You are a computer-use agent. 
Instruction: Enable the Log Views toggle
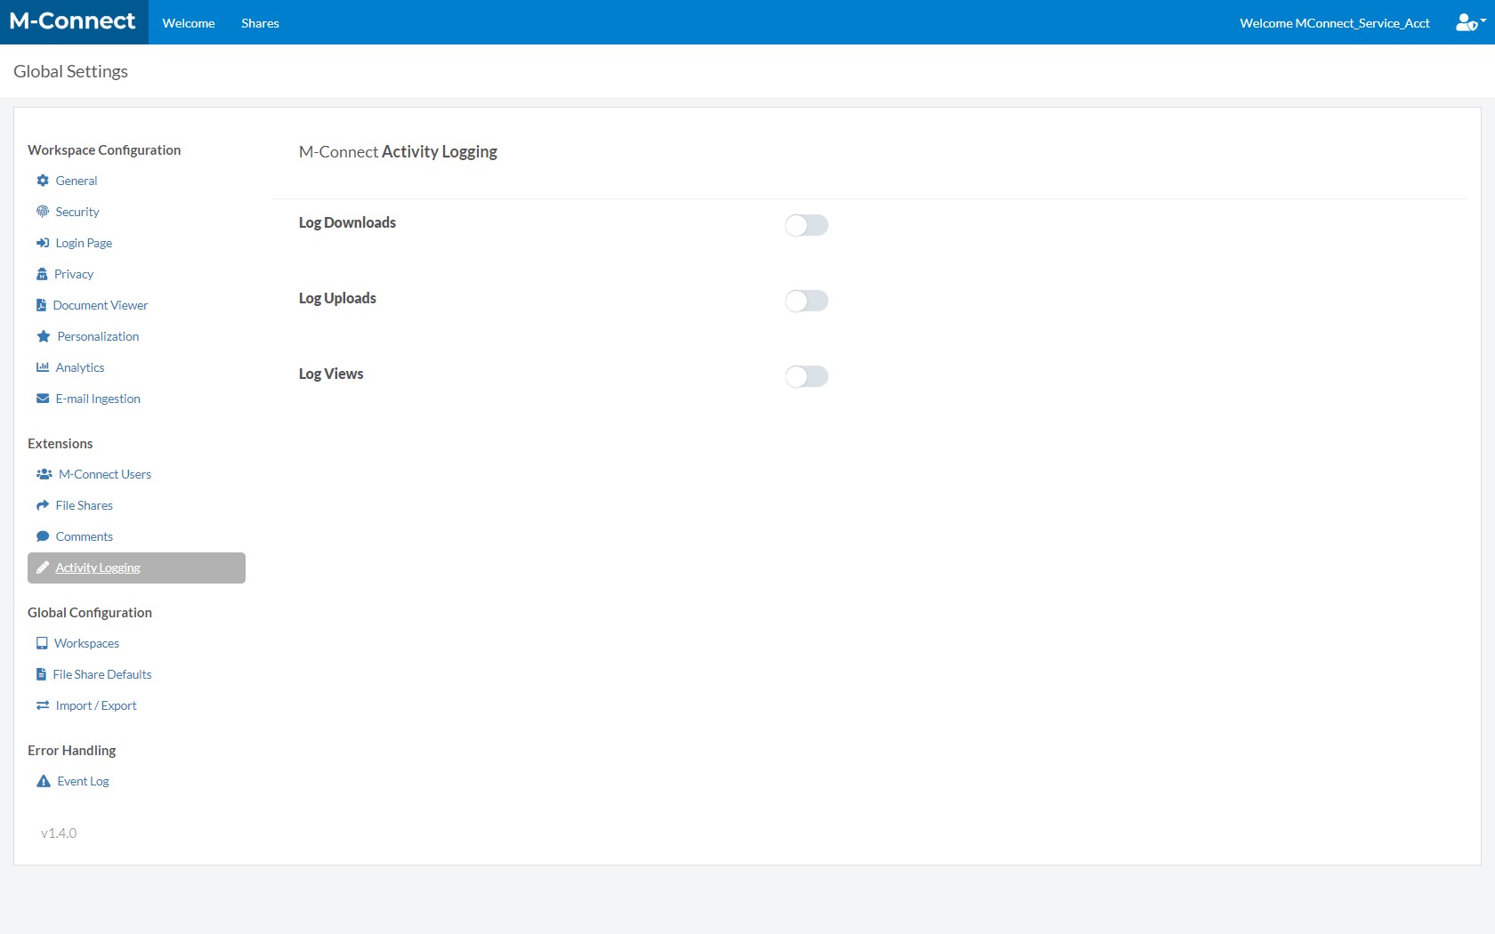[807, 376]
